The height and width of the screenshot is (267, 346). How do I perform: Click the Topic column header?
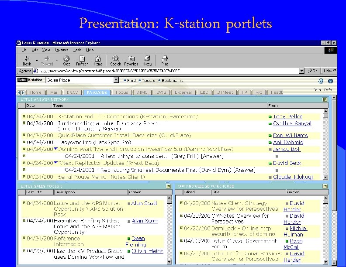[x=160, y=106]
